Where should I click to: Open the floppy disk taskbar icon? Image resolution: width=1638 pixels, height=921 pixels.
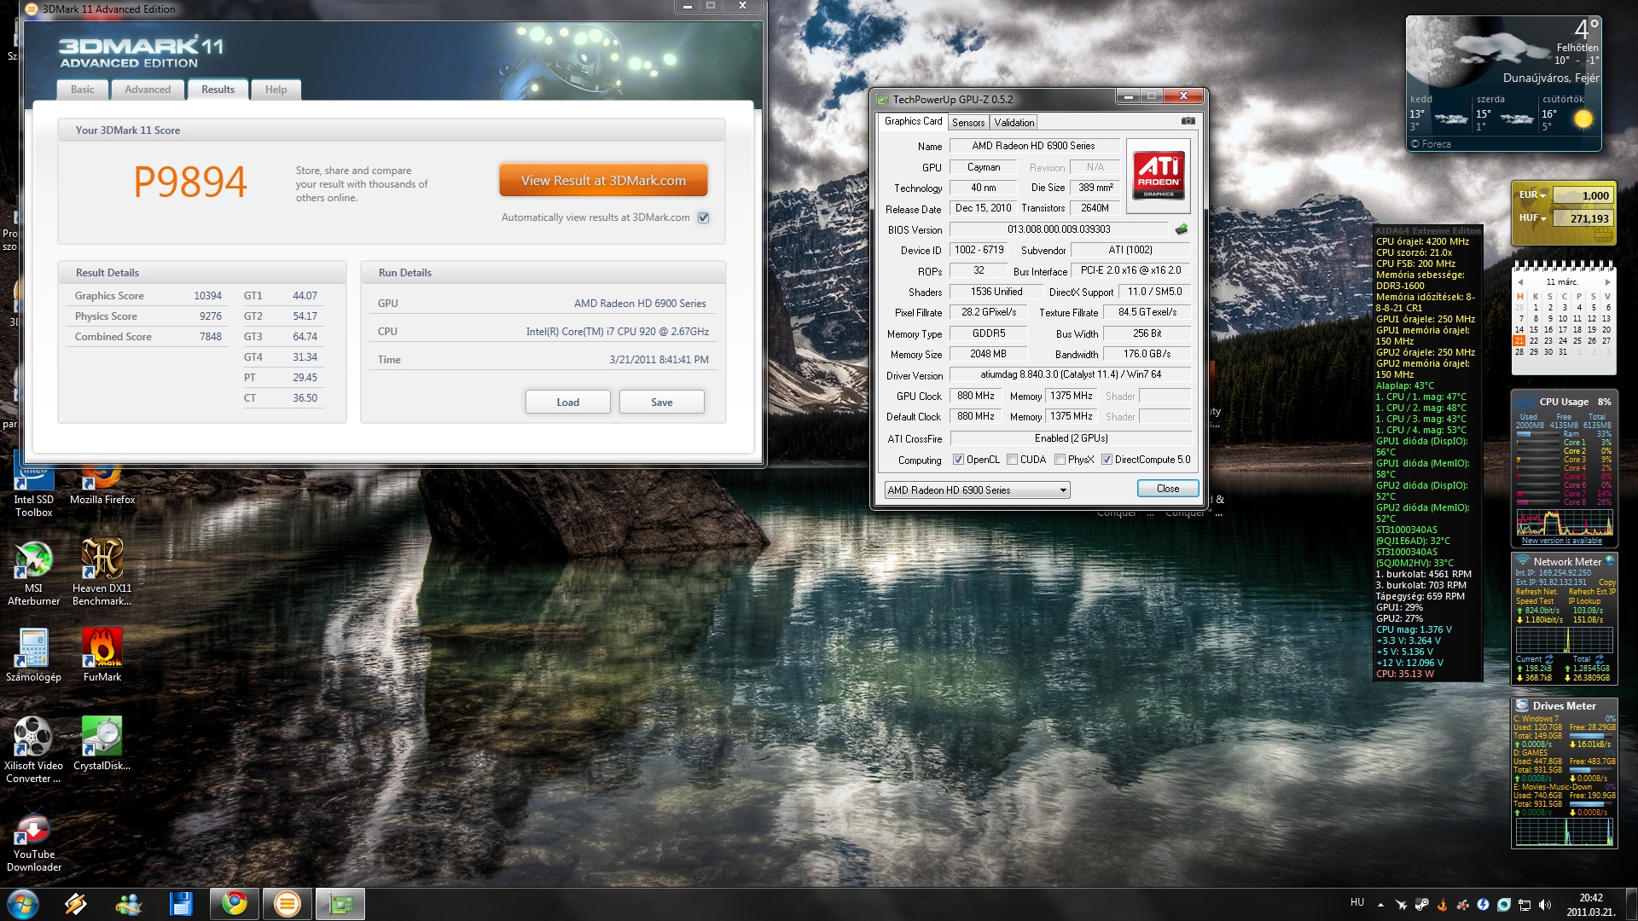pos(181,904)
